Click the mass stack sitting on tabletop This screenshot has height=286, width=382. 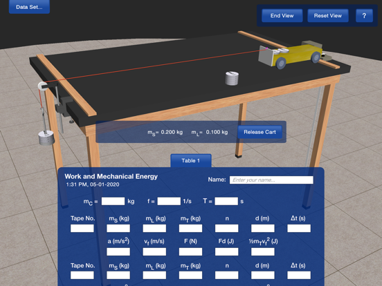[232, 78]
